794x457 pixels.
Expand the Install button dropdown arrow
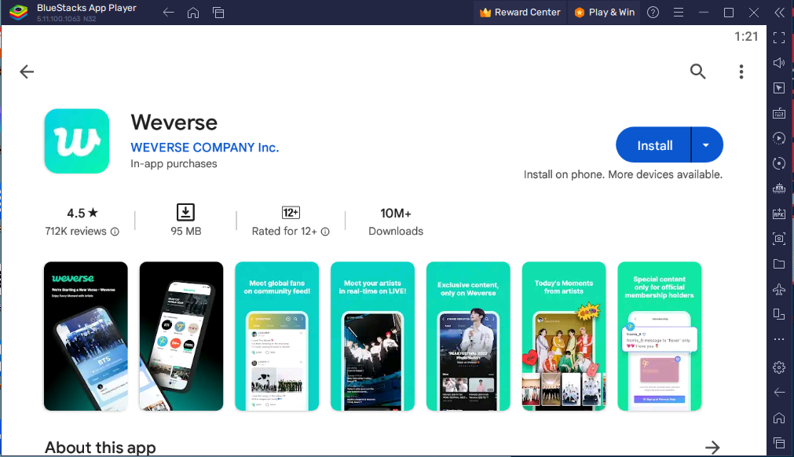(x=707, y=145)
